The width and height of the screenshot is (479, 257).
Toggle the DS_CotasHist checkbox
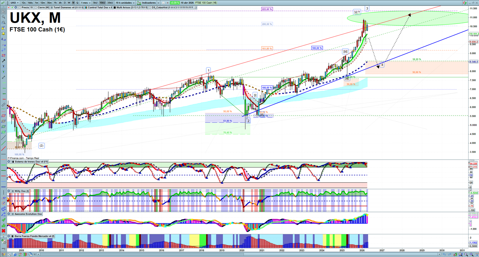pos(150,7)
